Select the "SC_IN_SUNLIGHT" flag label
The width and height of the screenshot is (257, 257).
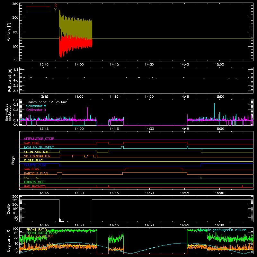click(x=37, y=152)
